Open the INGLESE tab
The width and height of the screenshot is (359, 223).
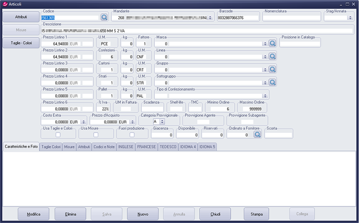(125, 146)
